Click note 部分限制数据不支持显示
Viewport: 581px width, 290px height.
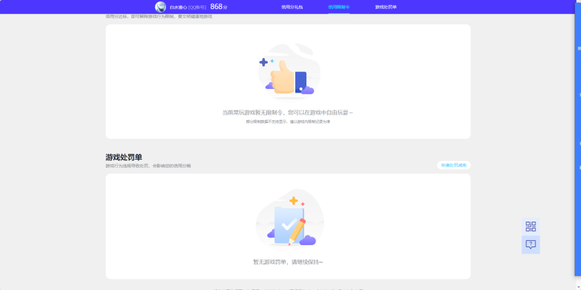pyautogui.click(x=267, y=122)
